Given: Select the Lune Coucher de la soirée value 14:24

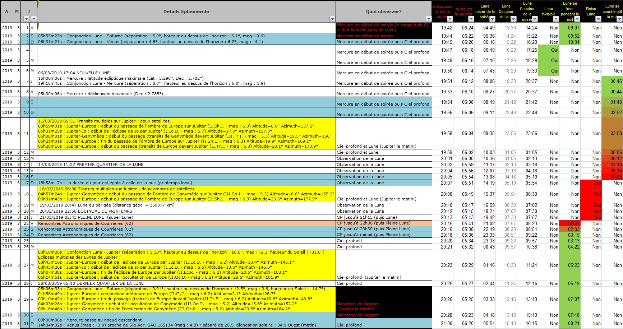Looking at the screenshot, I should pos(528,28).
